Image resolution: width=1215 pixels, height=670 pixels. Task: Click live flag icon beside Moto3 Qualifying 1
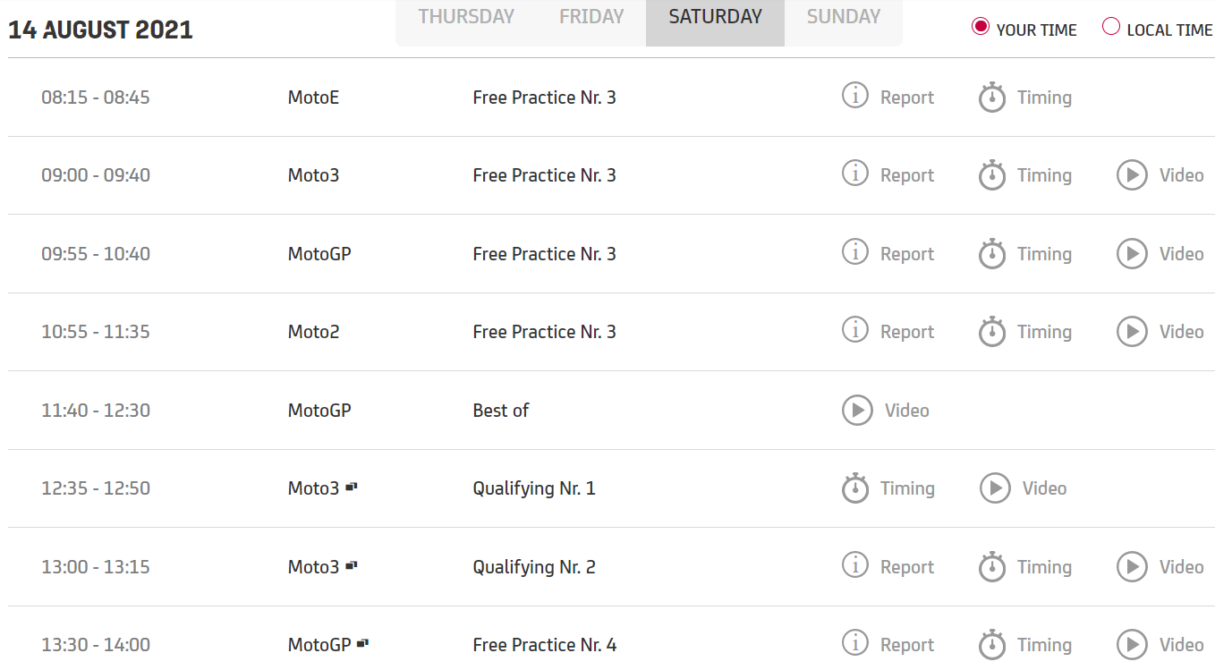[352, 488]
